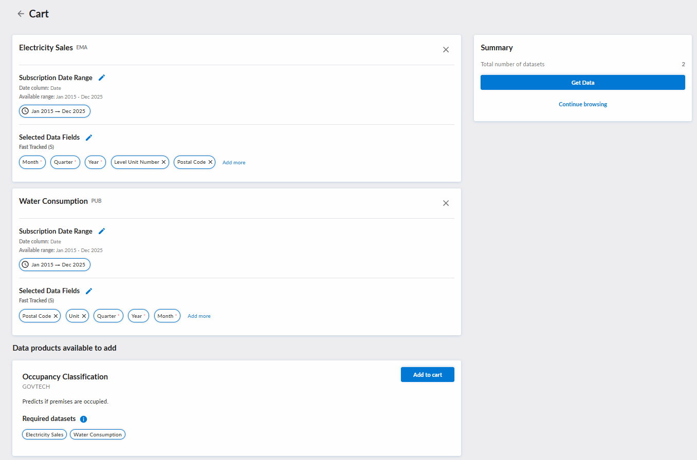The width and height of the screenshot is (697, 460).
Task: Follow the Continue browsing link
Action: [583, 104]
